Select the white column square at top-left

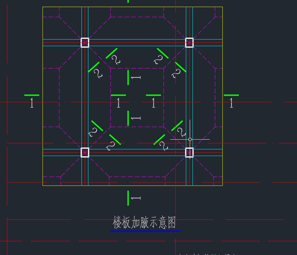click(85, 43)
